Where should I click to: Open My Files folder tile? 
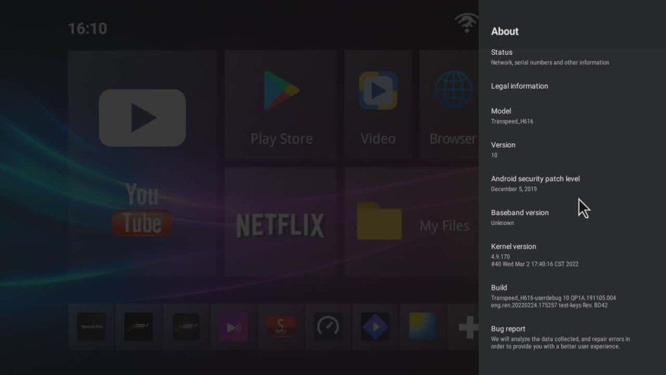410,222
